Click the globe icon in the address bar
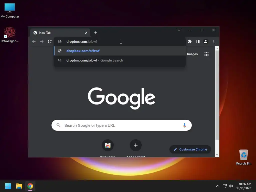This screenshot has height=192, width=256. tap(60, 42)
